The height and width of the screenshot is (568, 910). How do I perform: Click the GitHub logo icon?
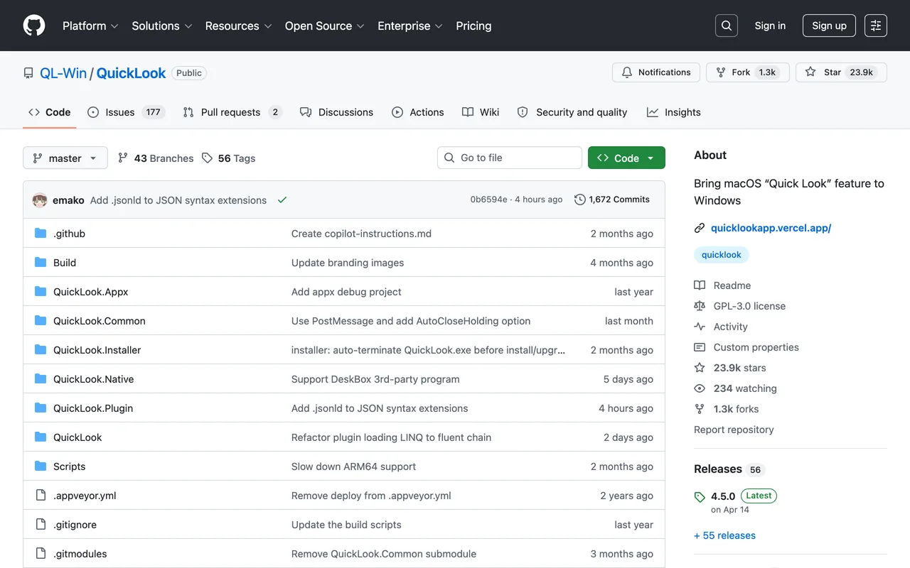(x=34, y=26)
